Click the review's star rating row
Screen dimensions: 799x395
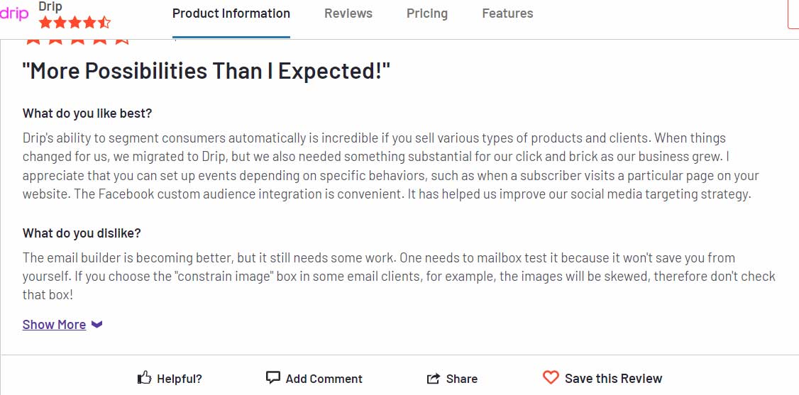[x=77, y=40]
